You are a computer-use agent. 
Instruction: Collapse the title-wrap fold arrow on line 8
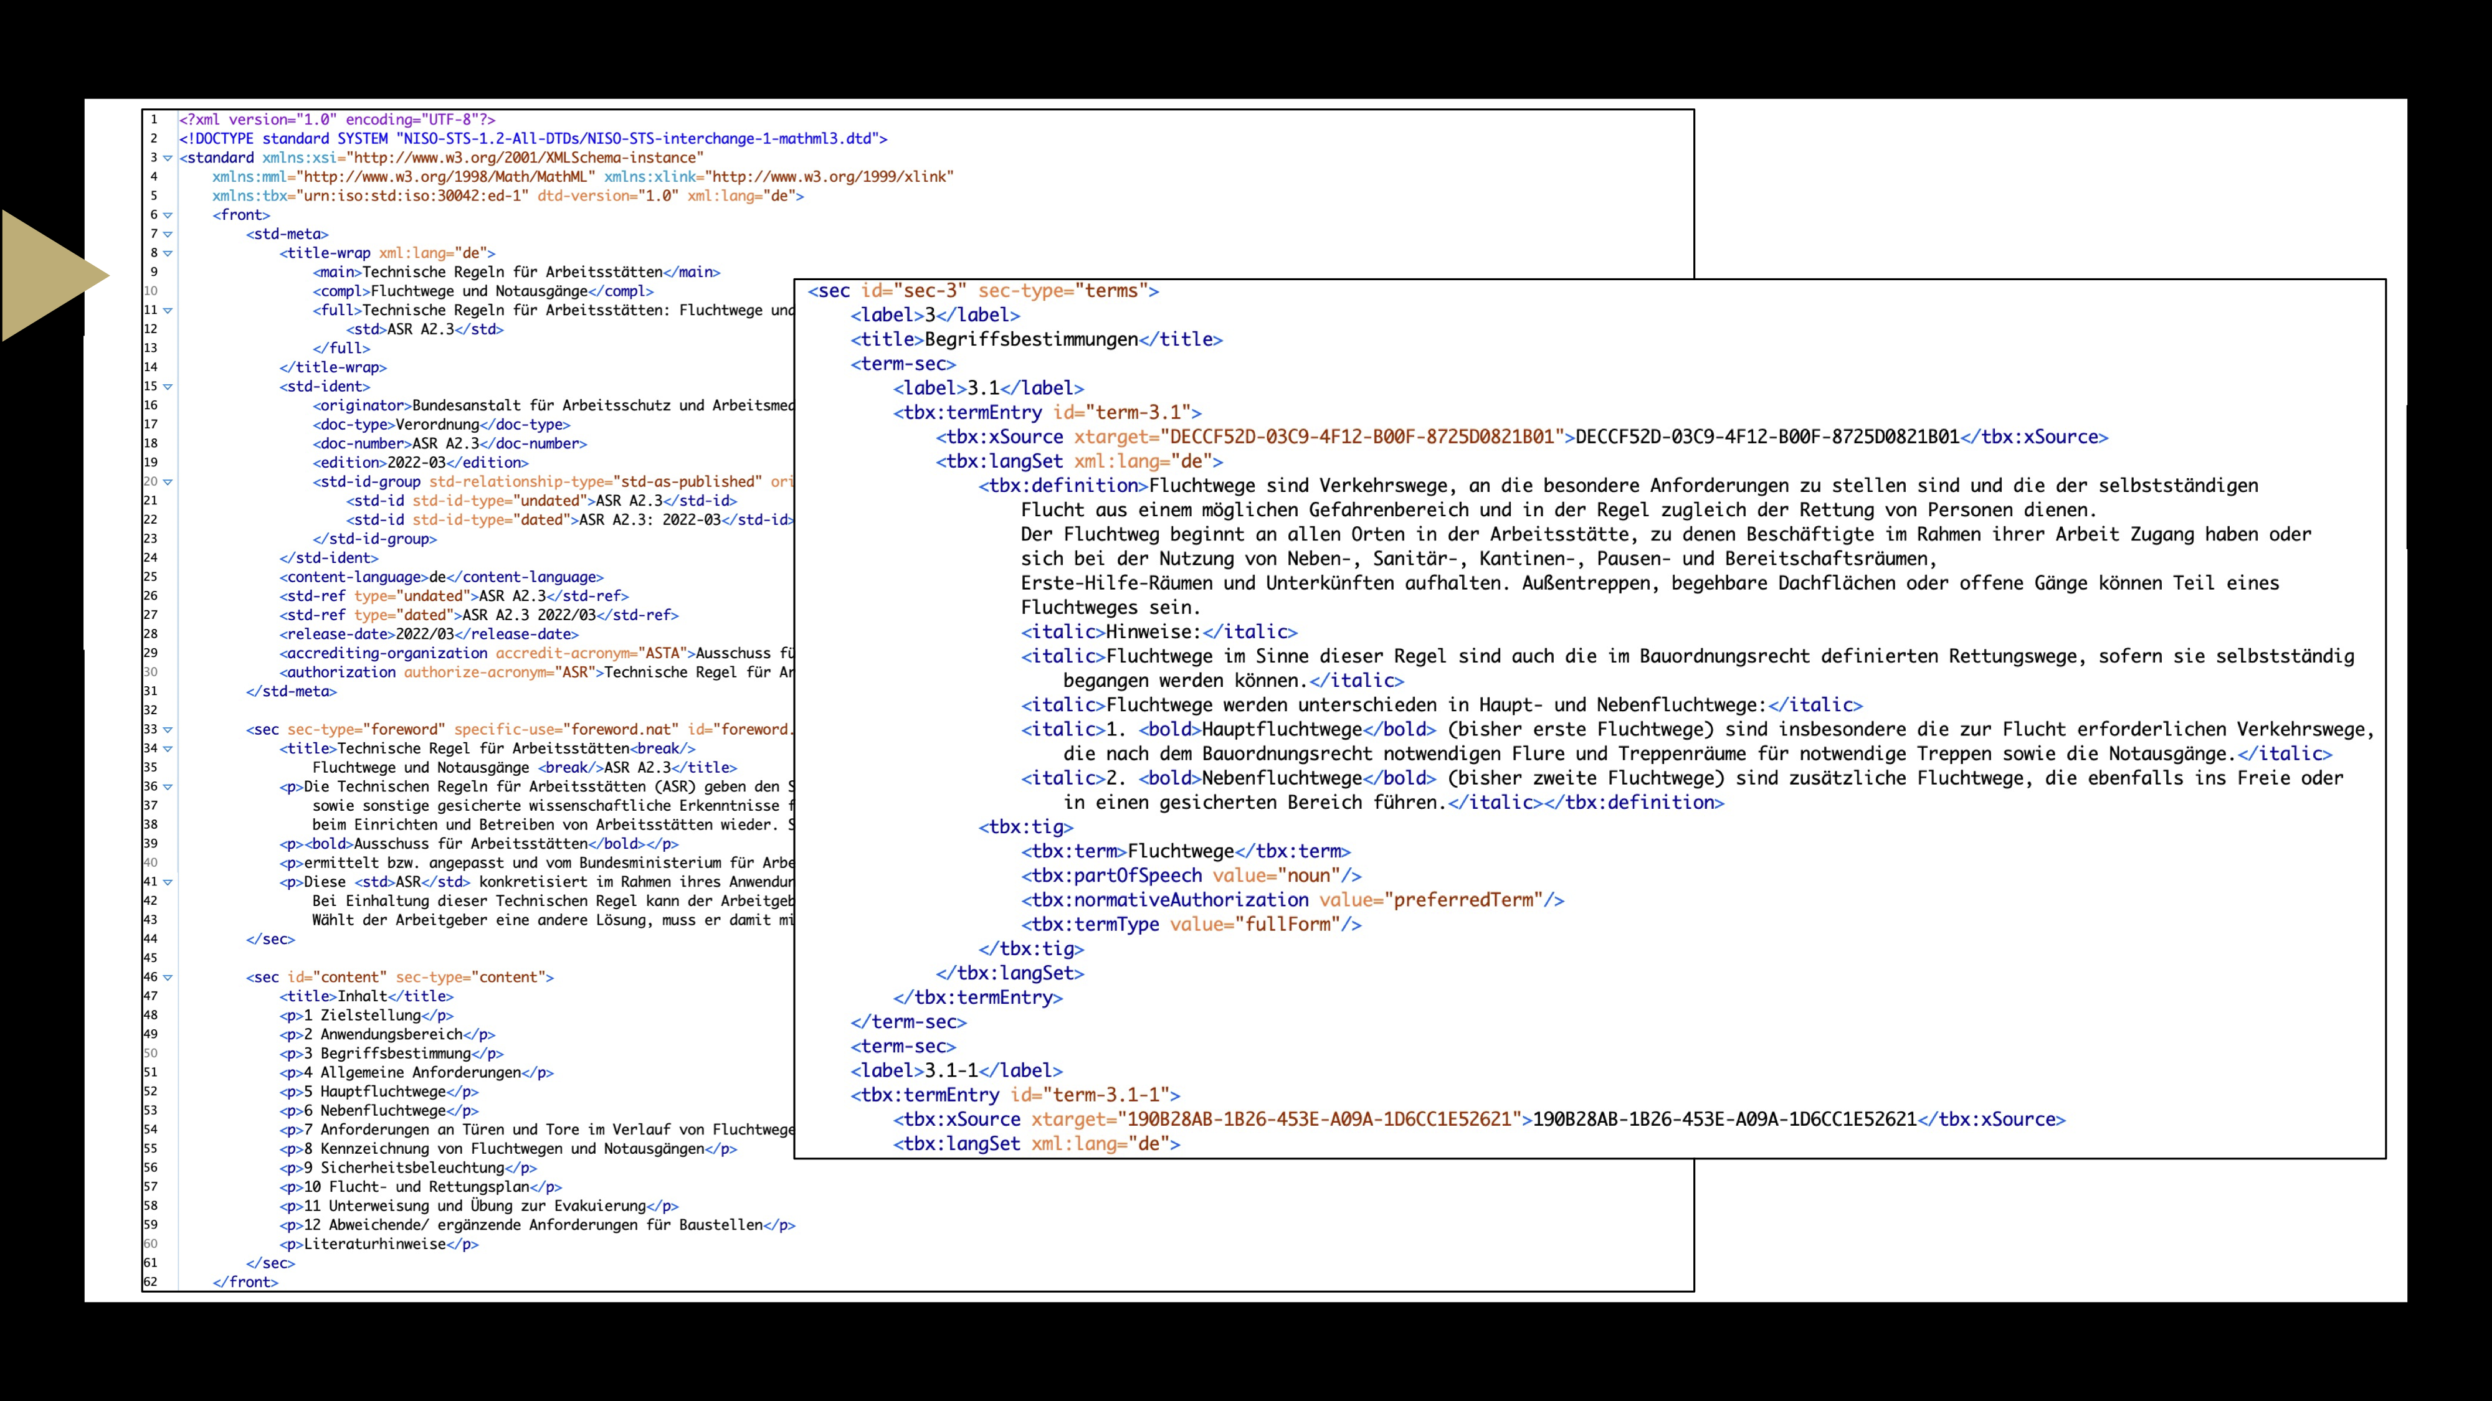[x=168, y=253]
